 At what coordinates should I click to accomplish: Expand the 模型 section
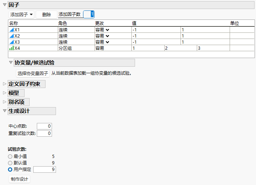[5, 93]
